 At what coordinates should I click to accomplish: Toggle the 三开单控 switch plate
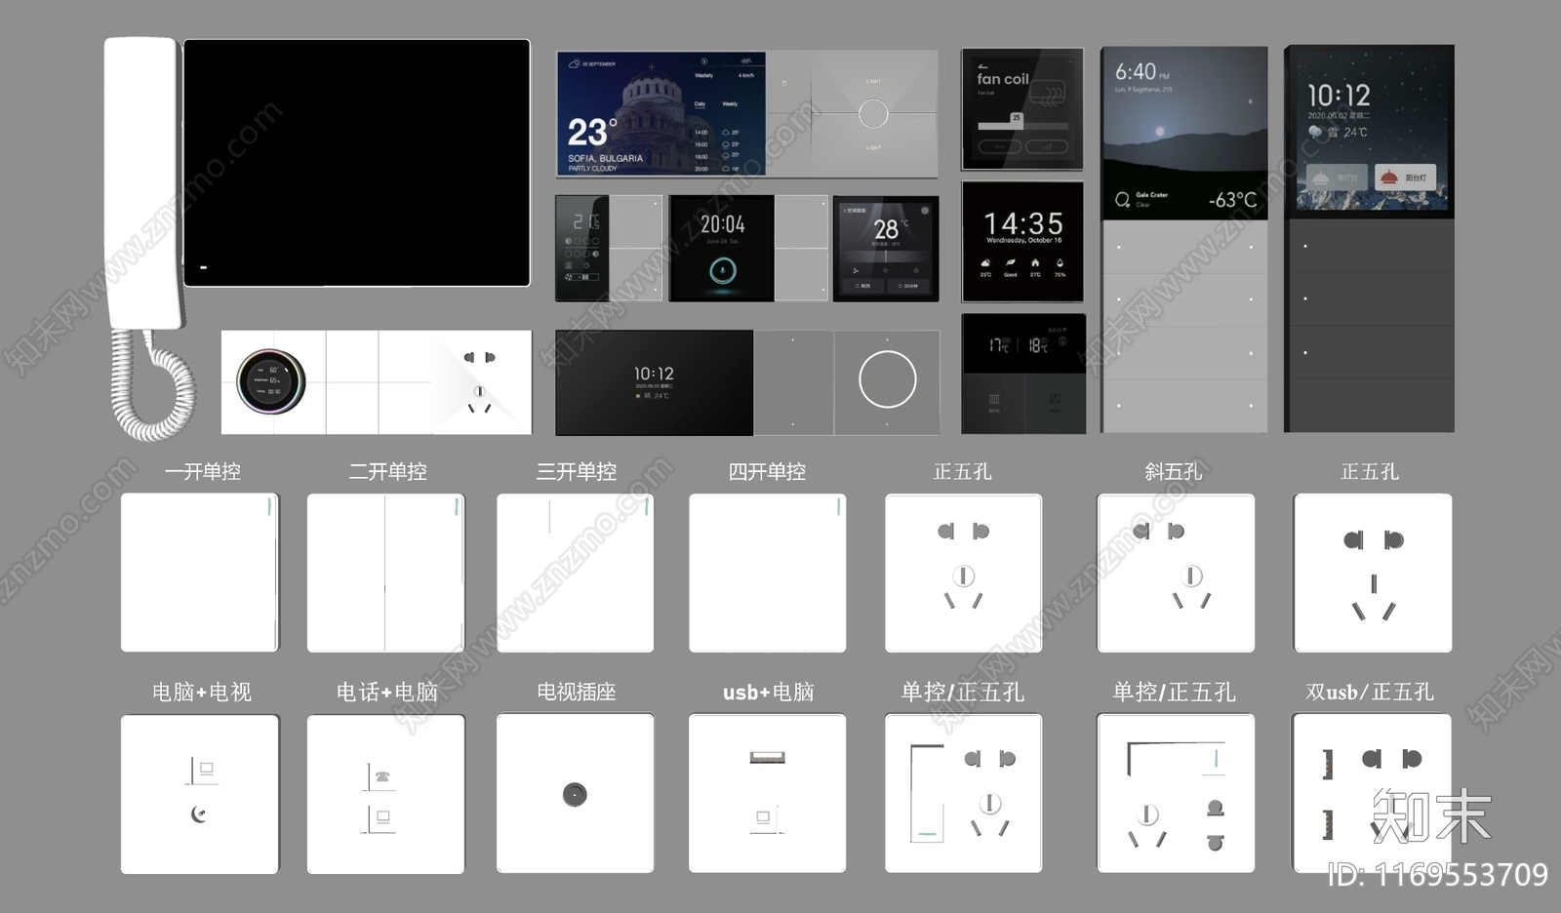(x=575, y=573)
